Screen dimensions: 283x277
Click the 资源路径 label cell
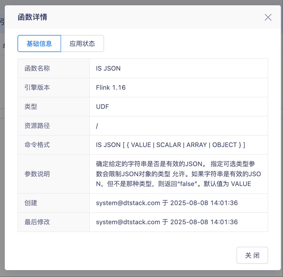click(37, 126)
